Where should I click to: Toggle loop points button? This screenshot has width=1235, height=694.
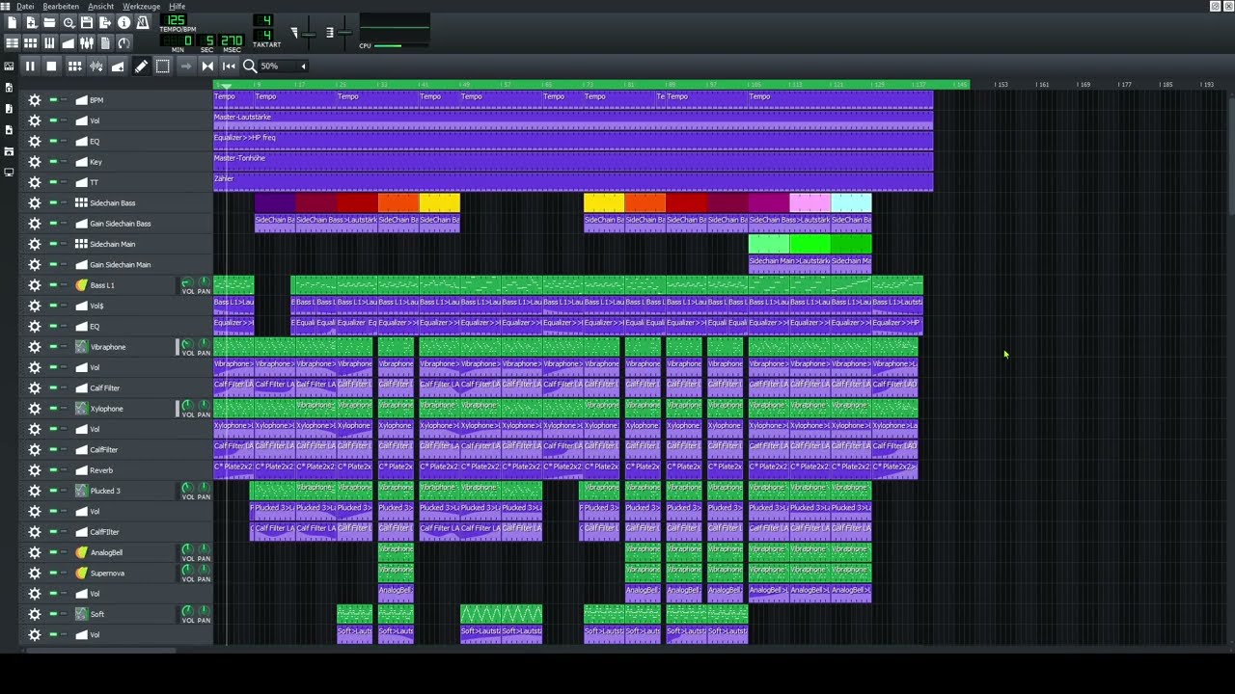(207, 66)
